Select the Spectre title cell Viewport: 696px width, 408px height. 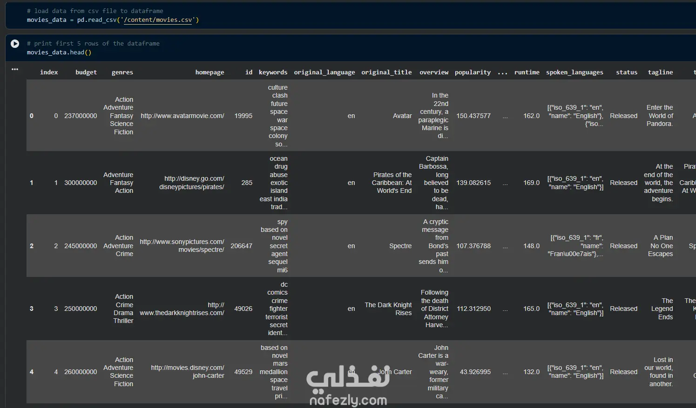[400, 246]
